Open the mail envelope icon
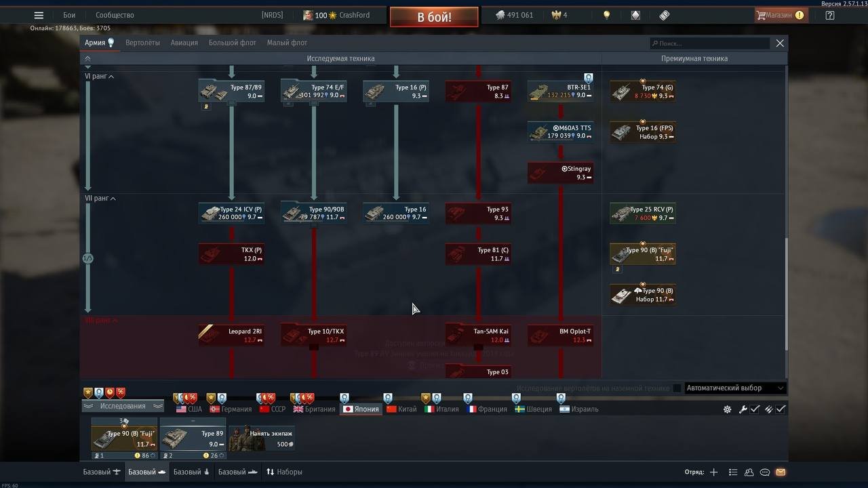This screenshot has width=868, height=488. 781,472
